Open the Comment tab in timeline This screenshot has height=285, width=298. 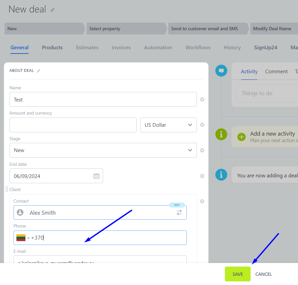(x=276, y=72)
